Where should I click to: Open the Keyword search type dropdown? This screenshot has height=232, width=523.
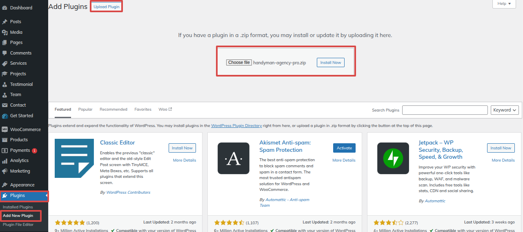505,110
